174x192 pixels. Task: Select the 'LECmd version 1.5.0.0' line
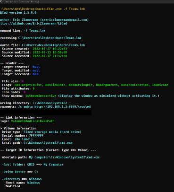pos(18,13)
